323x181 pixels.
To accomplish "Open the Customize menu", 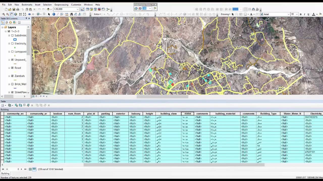I will pos(76,5).
